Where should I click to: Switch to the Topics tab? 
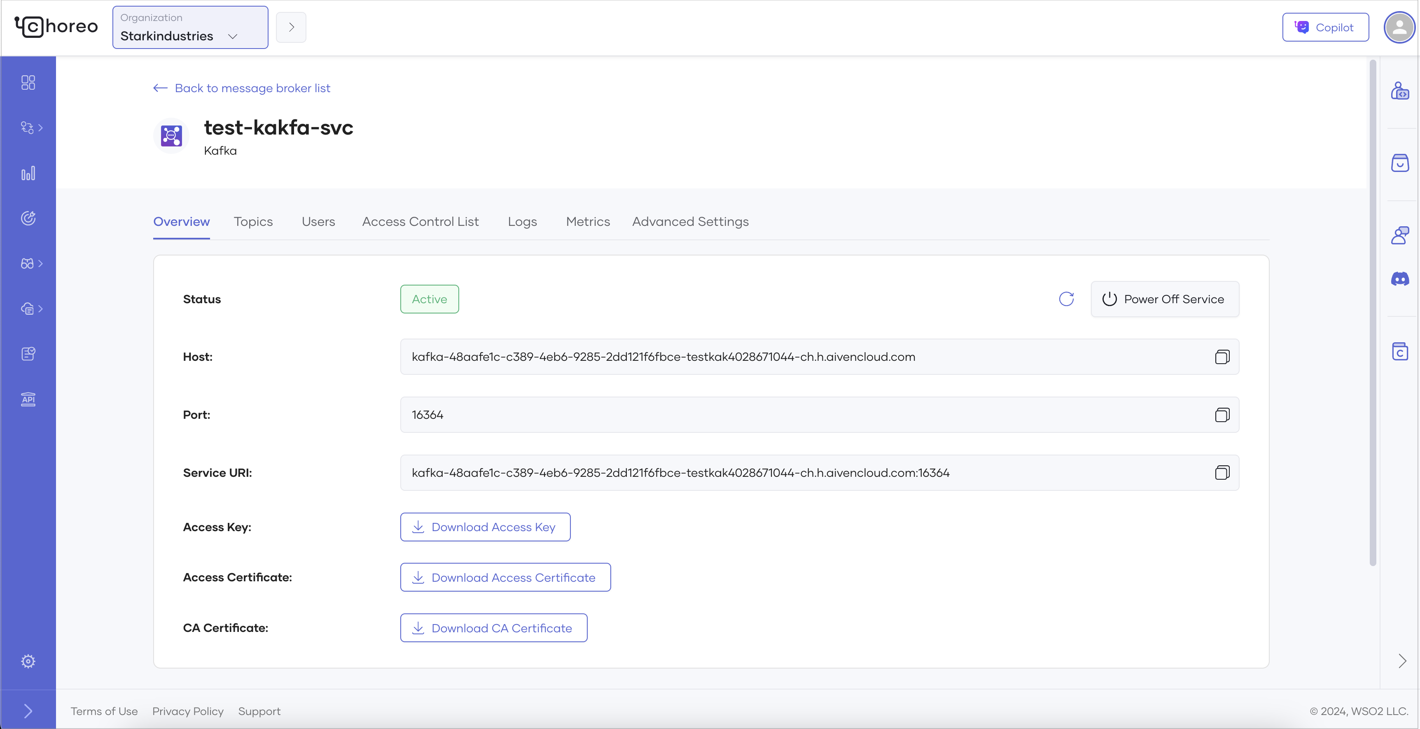click(x=253, y=221)
